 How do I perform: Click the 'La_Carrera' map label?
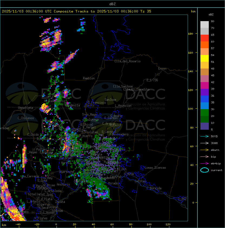pyautogui.click(x=30, y=176)
